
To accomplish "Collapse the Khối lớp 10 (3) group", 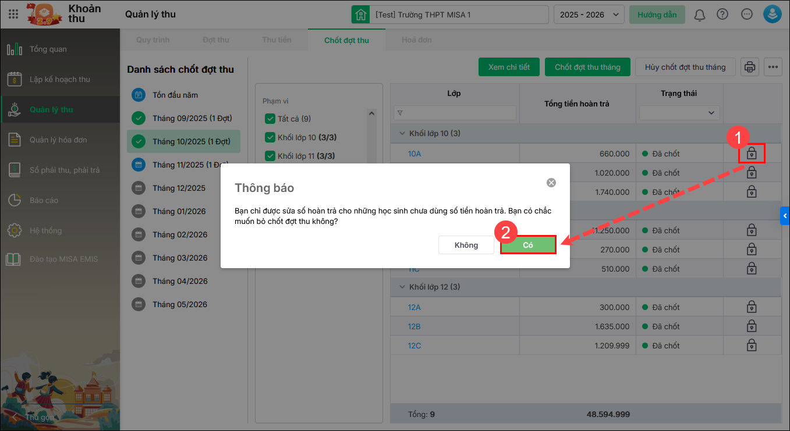I will click(x=402, y=134).
